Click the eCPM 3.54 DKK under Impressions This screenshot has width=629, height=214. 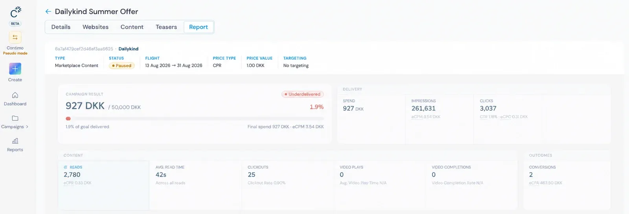pyautogui.click(x=426, y=117)
